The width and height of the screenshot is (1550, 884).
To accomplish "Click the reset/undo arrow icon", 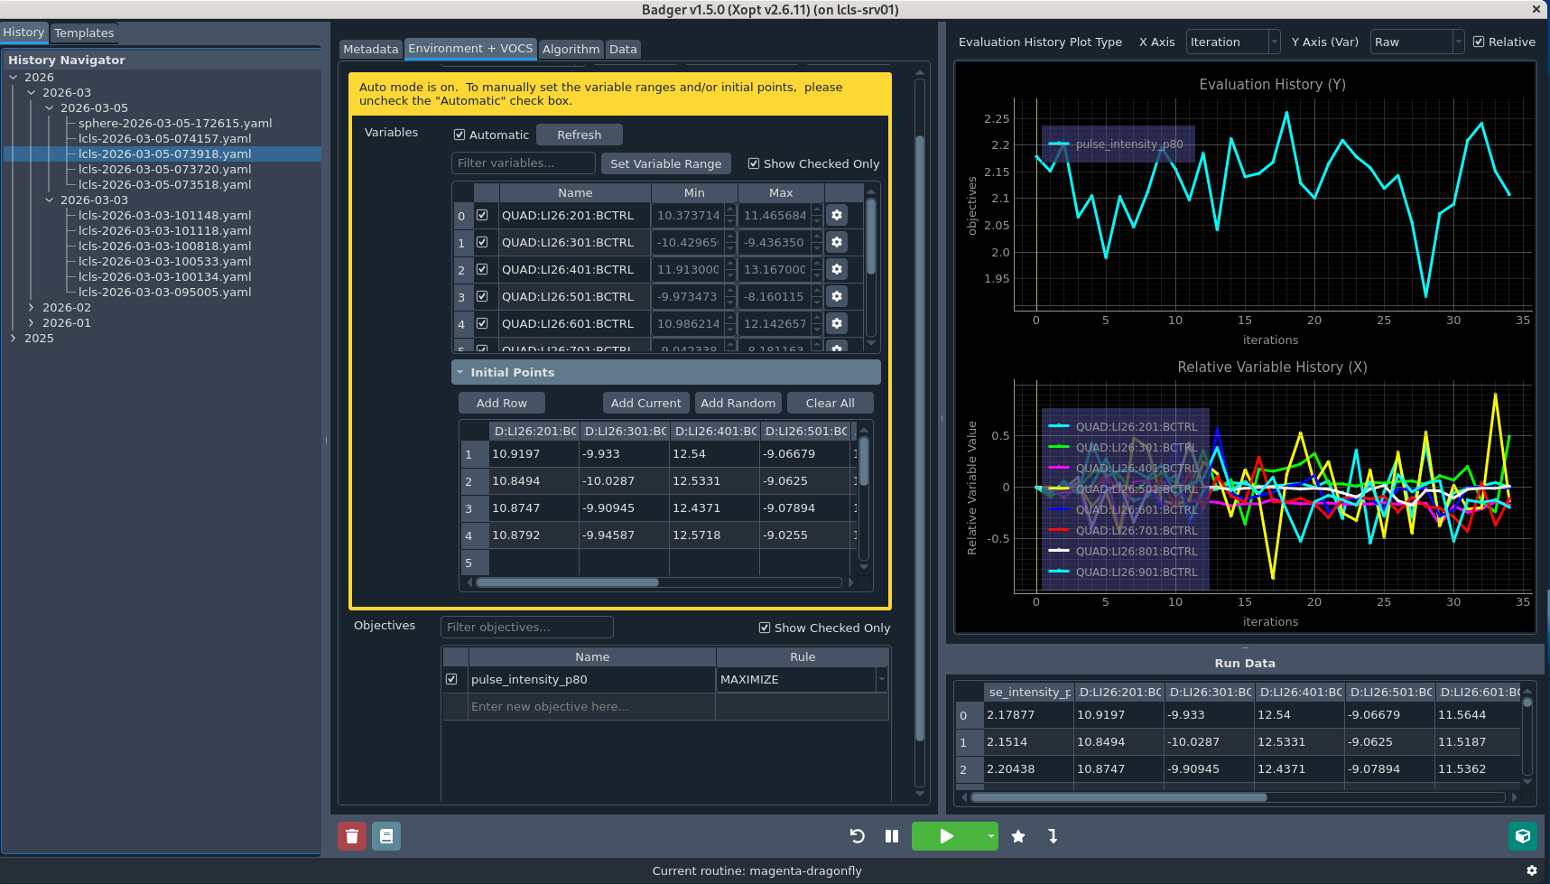I will pyautogui.click(x=858, y=836).
